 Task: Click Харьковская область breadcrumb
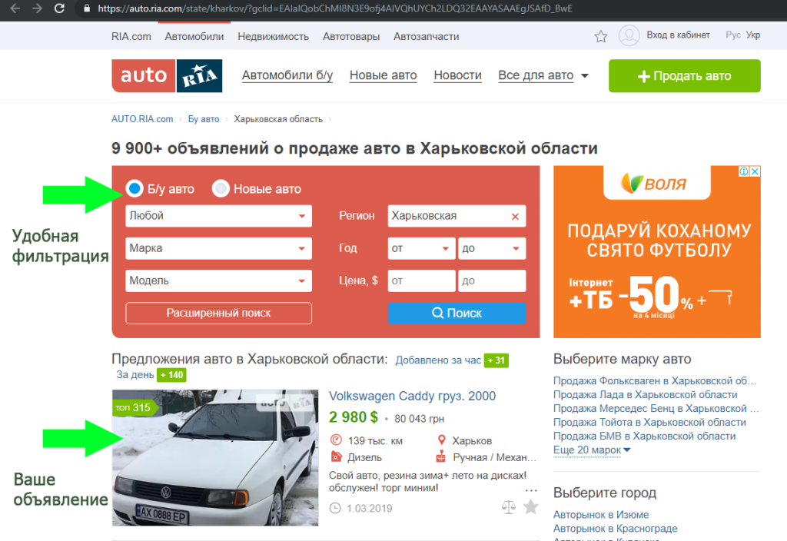pos(278,119)
